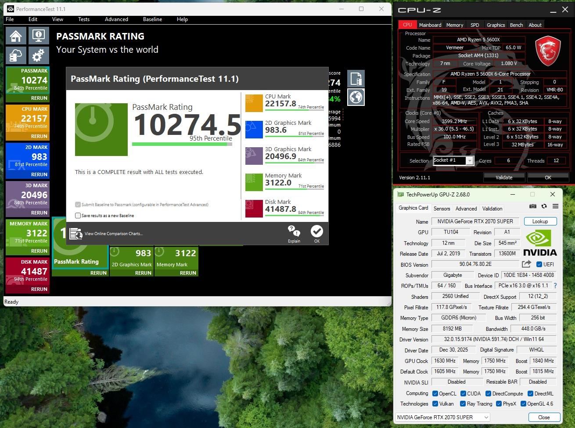Screen dimensions: 575x428
Task: Click the blue 2D Graphics Mark icon
Action: [254, 130]
